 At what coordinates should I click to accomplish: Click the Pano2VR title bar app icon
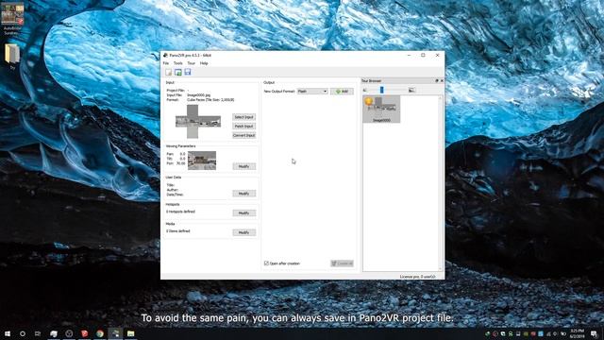(165, 55)
